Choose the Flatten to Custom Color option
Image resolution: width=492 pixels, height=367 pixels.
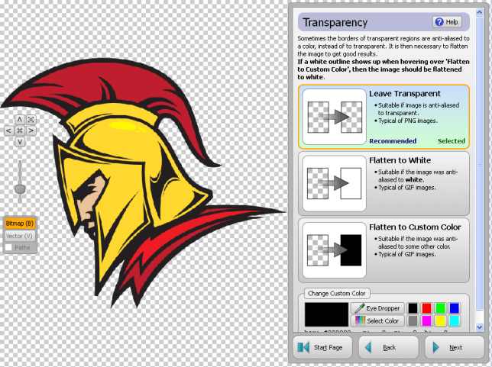[384, 249]
